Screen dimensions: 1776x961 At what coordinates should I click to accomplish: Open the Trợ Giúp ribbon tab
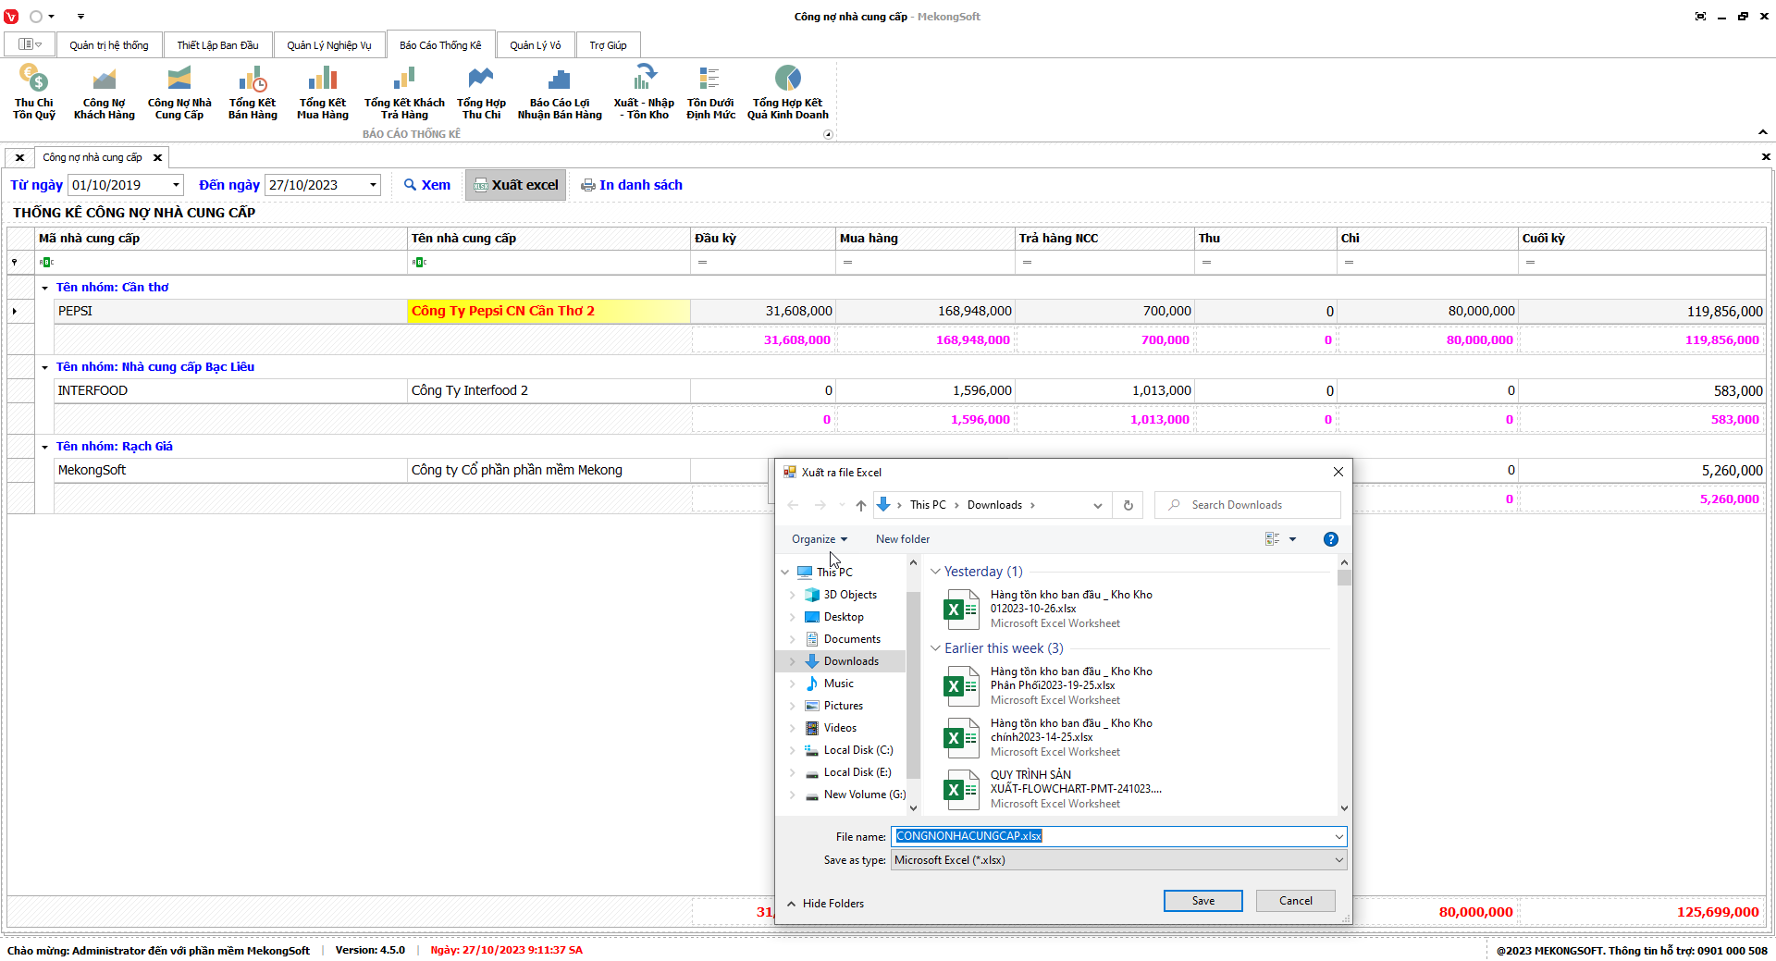tap(608, 45)
